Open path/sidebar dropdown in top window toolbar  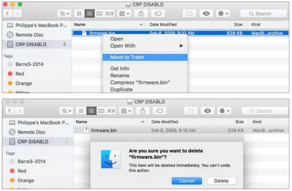[x=64, y=13]
